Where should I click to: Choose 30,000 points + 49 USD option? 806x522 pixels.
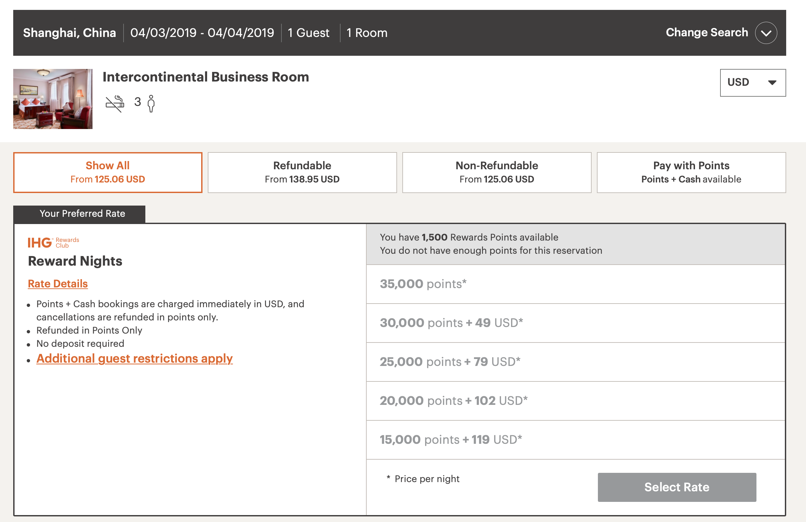451,323
